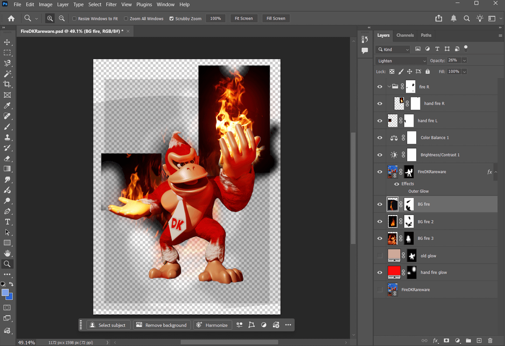The width and height of the screenshot is (505, 346).
Task: Click the Remove background button
Action: click(161, 325)
